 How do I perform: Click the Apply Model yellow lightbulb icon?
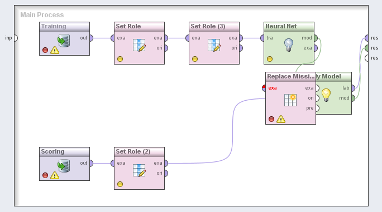click(326, 95)
